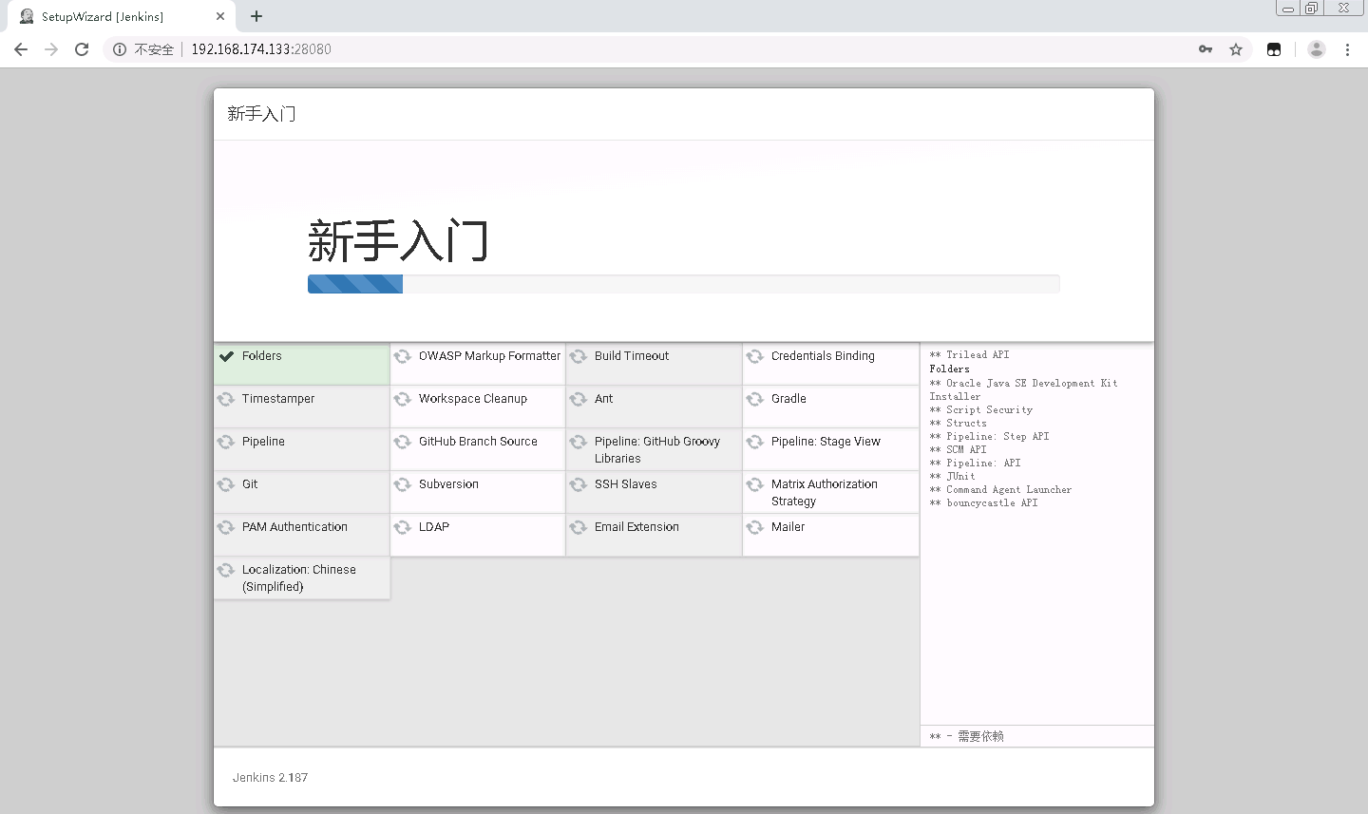The height and width of the screenshot is (814, 1368).
Task: Click the pending icon beside Credentials Binding
Action: point(755,356)
